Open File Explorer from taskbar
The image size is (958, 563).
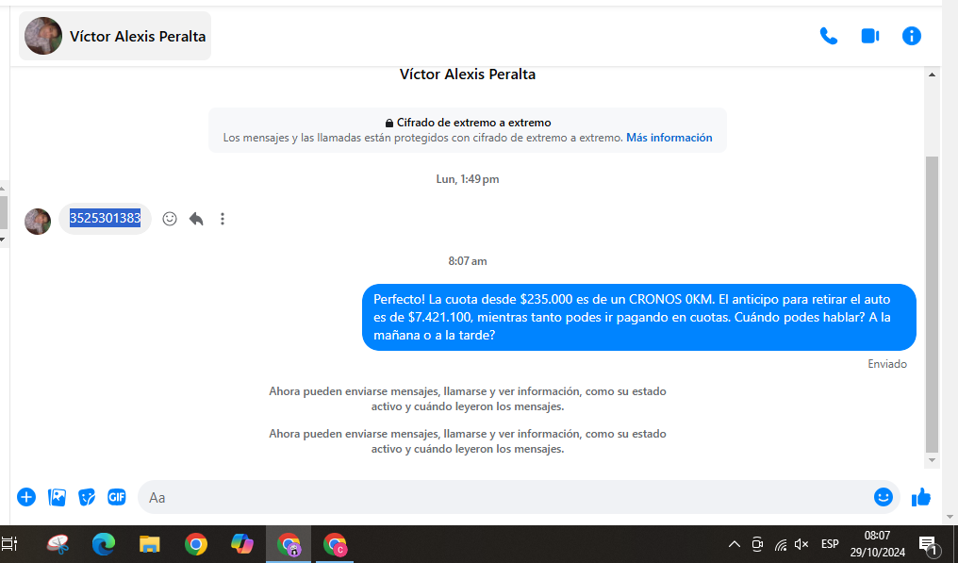pyautogui.click(x=149, y=543)
